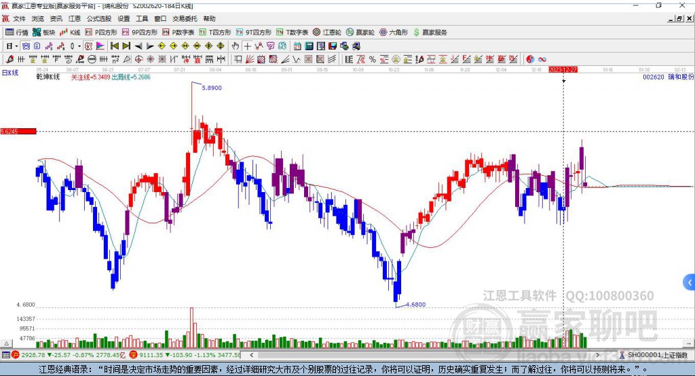Select the pencil drawing tool
This screenshot has height=376, width=695.
tap(10, 60)
